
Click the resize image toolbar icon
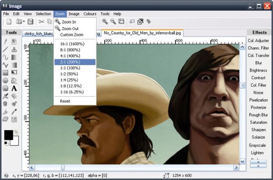coord(132,22)
